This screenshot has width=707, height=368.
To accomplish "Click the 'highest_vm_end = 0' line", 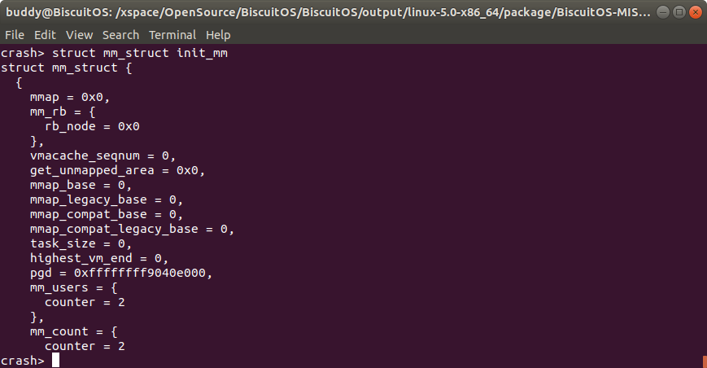I will [x=98, y=258].
